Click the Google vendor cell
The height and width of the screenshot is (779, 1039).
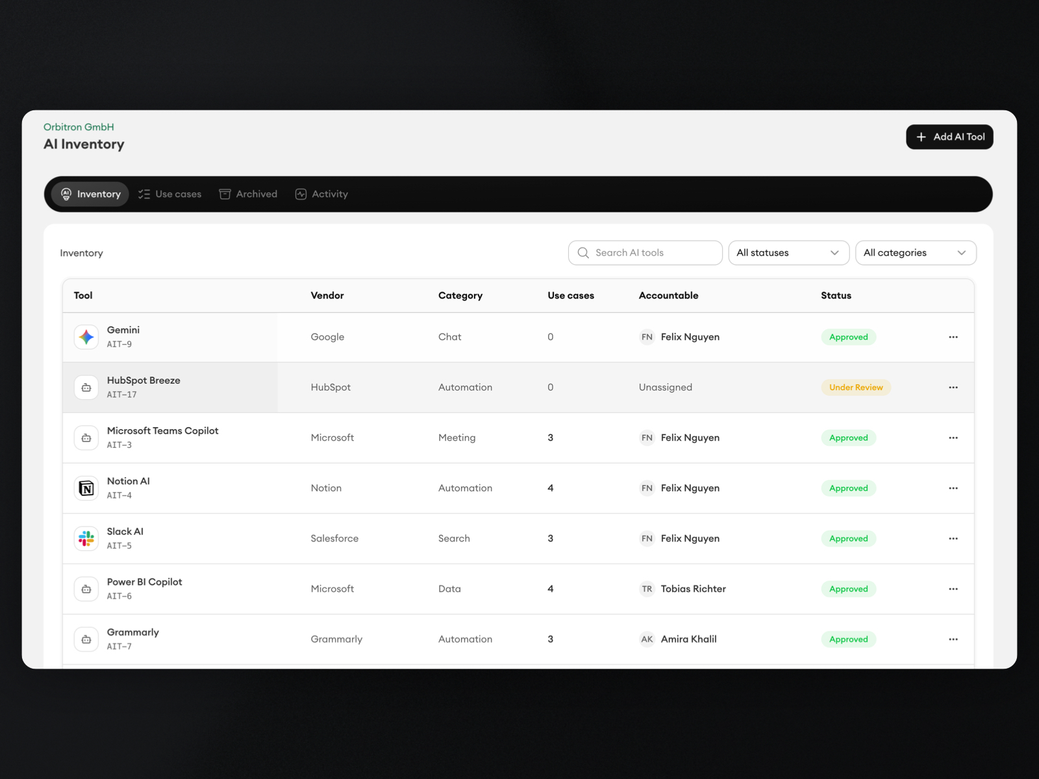[327, 337]
